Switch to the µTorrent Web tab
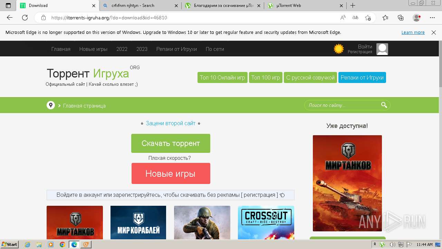 pos(306,6)
